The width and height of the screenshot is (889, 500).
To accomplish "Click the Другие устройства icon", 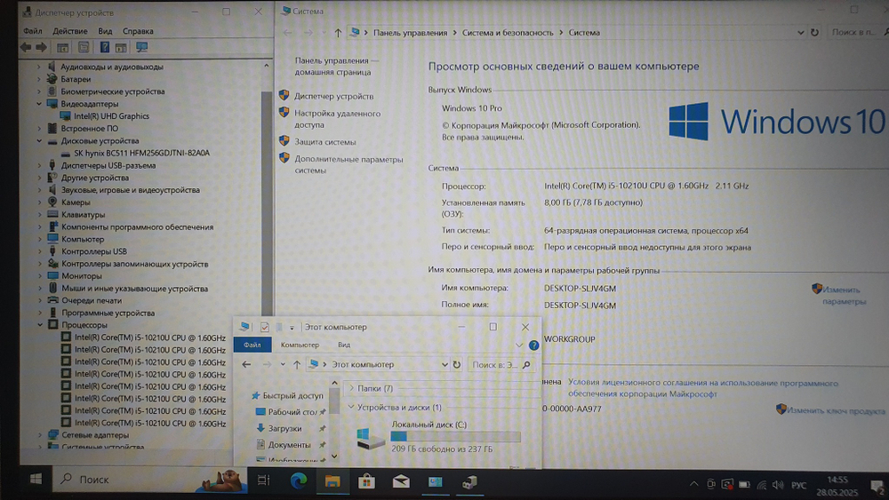I will 52,178.
